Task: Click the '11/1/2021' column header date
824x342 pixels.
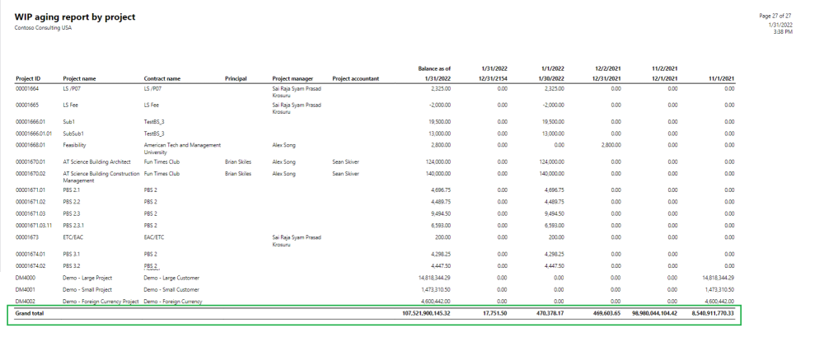Action: (723, 79)
